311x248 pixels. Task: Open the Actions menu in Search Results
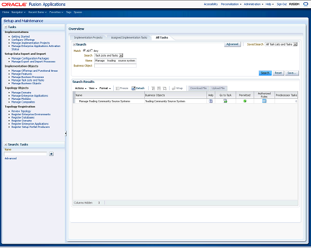80,88
